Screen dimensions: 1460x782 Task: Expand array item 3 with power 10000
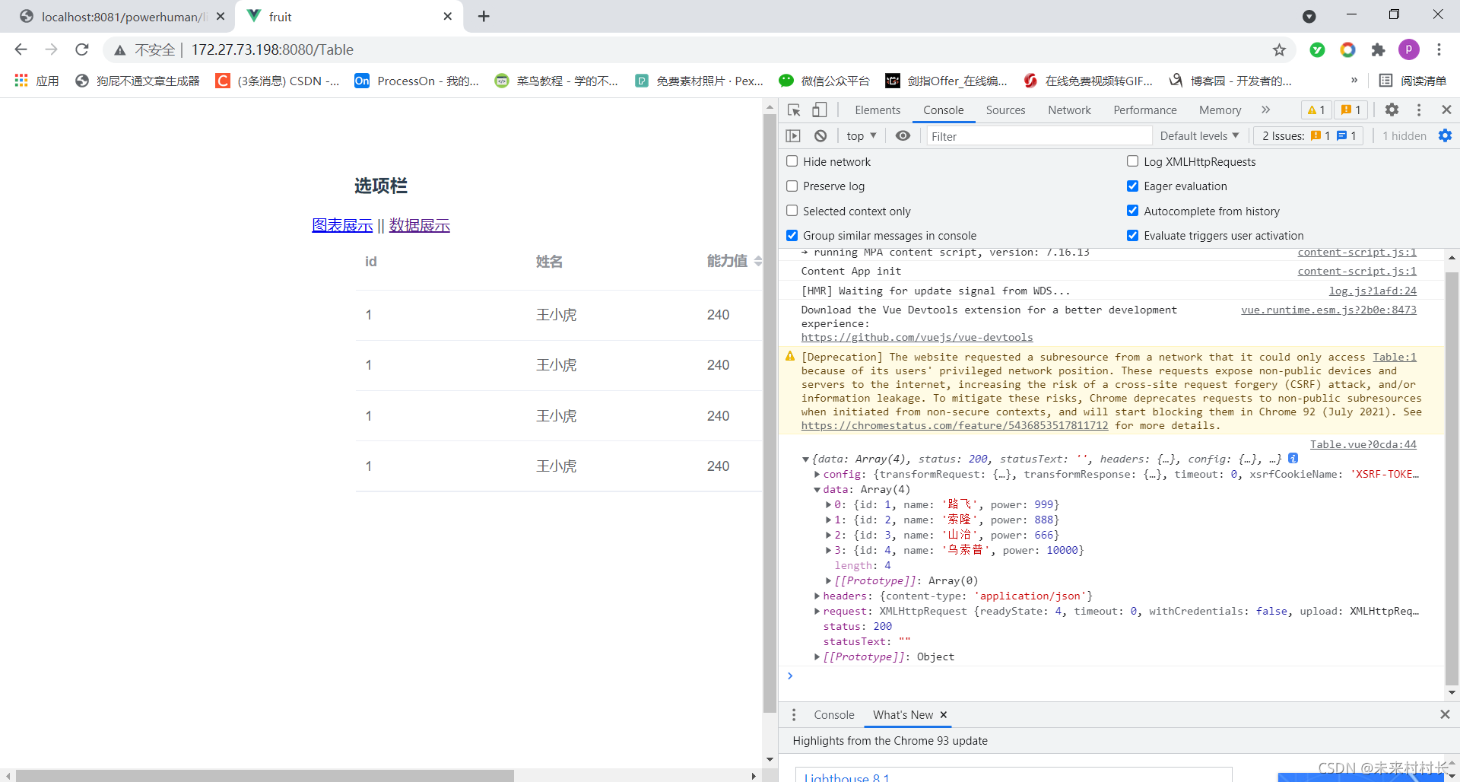click(829, 551)
